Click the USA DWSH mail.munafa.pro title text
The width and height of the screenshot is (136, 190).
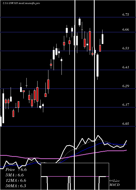pos(21,3)
